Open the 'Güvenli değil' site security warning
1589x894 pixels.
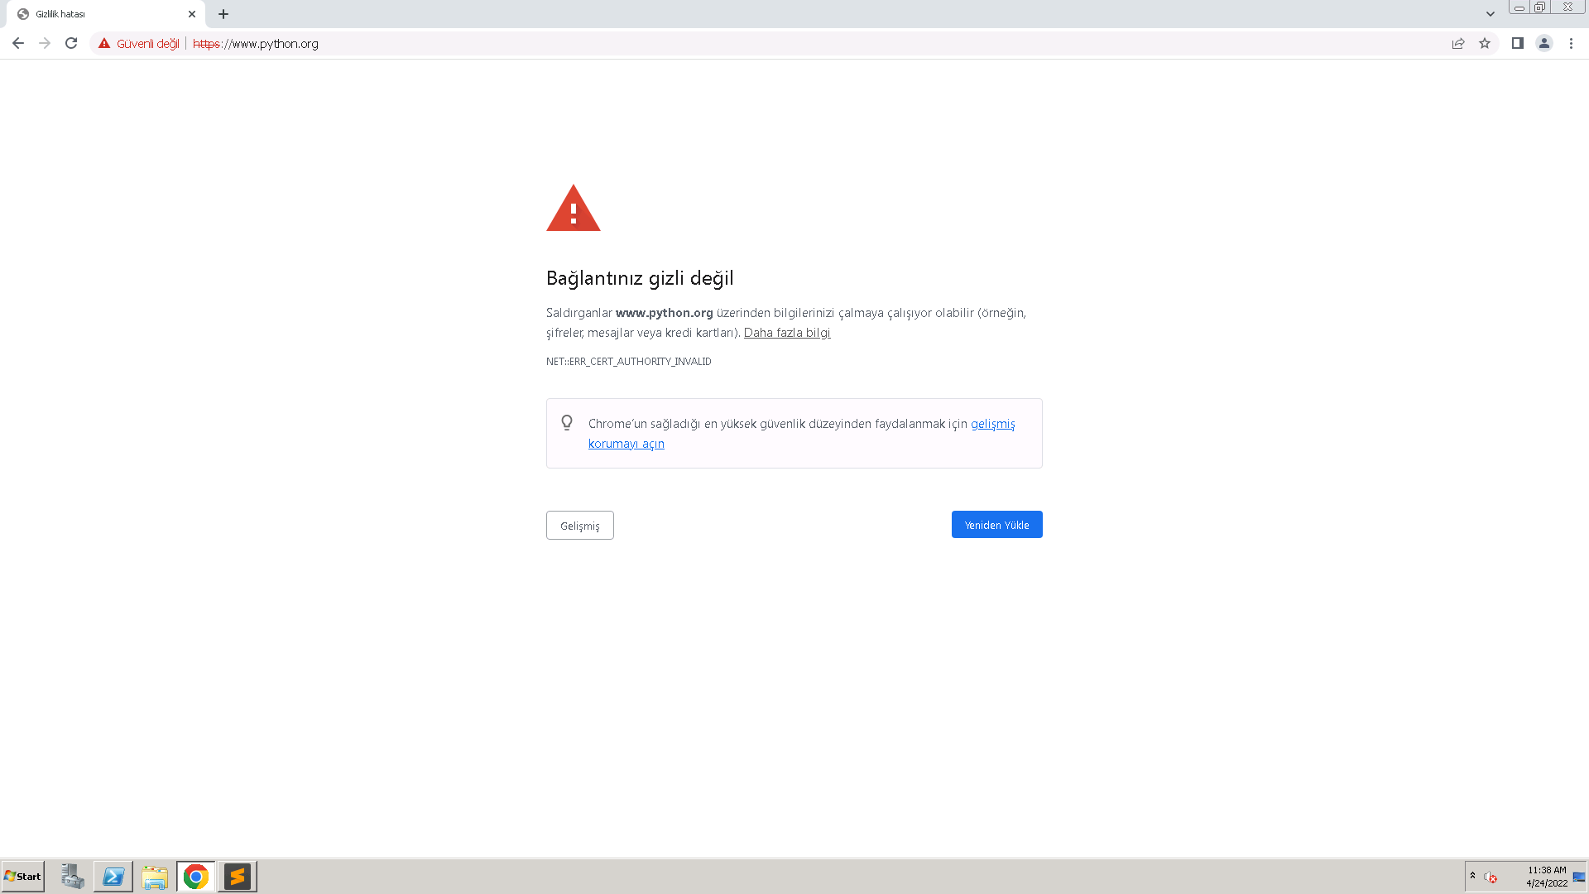point(139,44)
